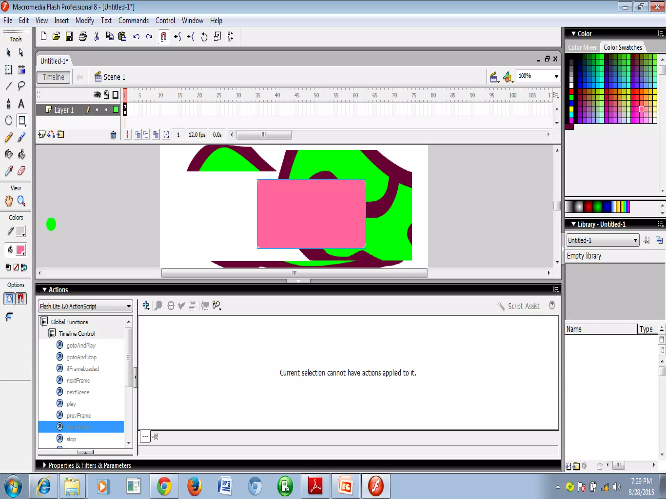Screen dimensions: 666x499
Task: Click the pink fill color swatch
Action: [20, 250]
